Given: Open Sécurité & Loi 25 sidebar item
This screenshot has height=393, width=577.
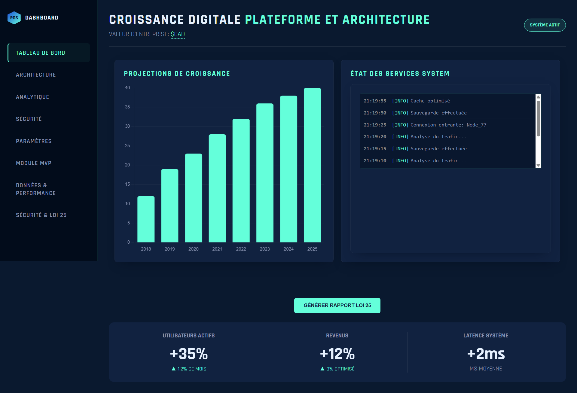Looking at the screenshot, I should [x=49, y=215].
